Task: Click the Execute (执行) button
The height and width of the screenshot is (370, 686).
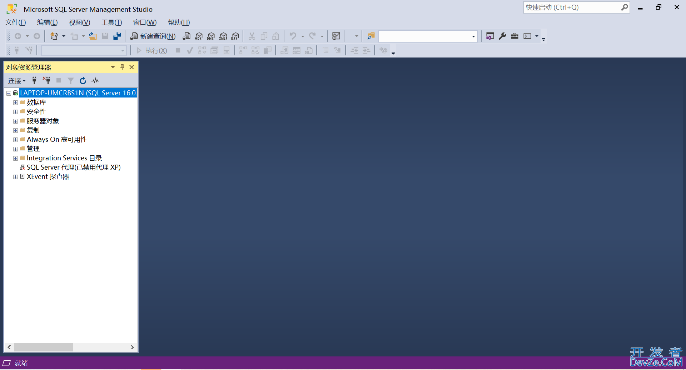Action: pos(152,51)
